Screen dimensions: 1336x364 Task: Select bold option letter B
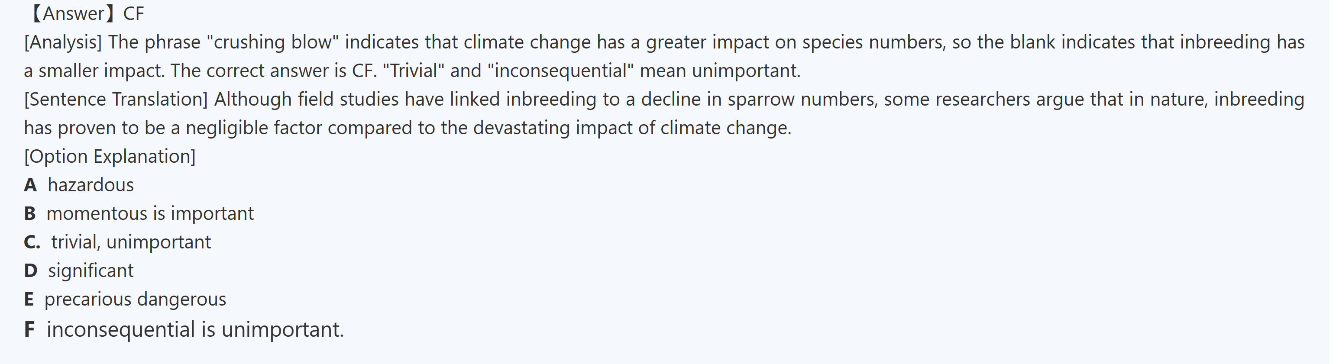(x=29, y=214)
